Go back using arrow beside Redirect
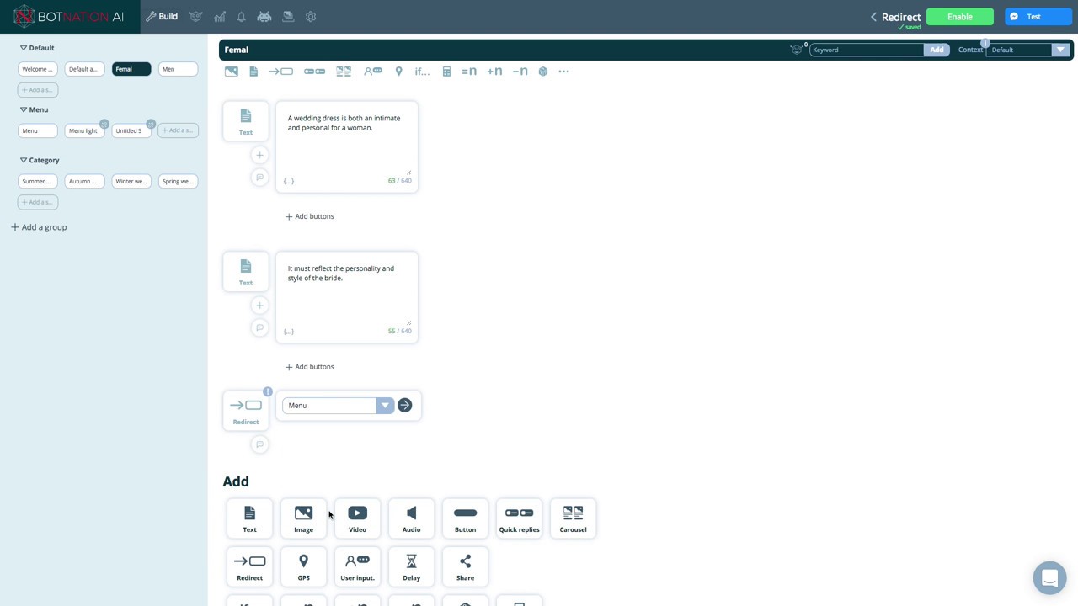 pyautogui.click(x=873, y=17)
